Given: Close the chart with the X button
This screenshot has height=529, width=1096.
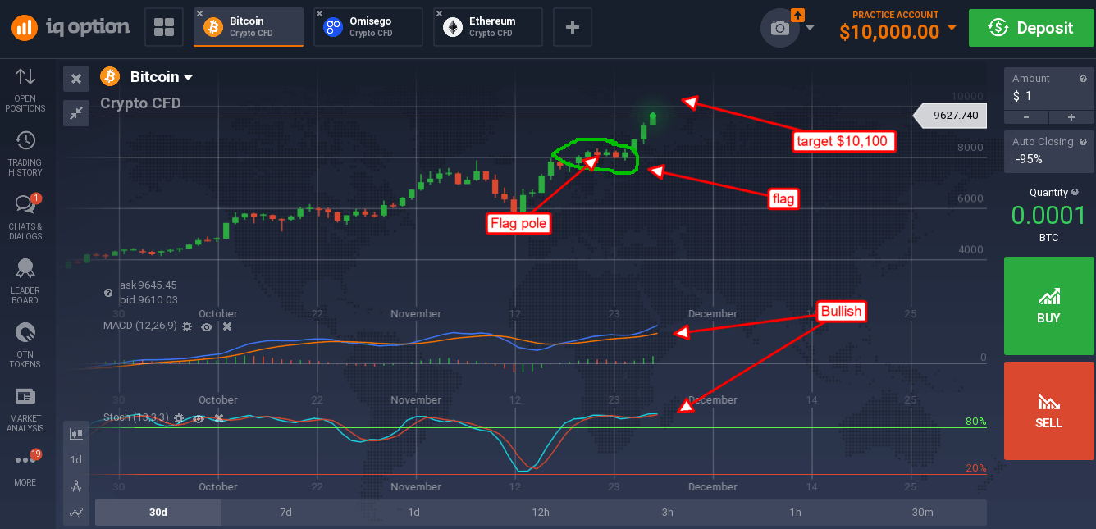Looking at the screenshot, I should [x=76, y=79].
